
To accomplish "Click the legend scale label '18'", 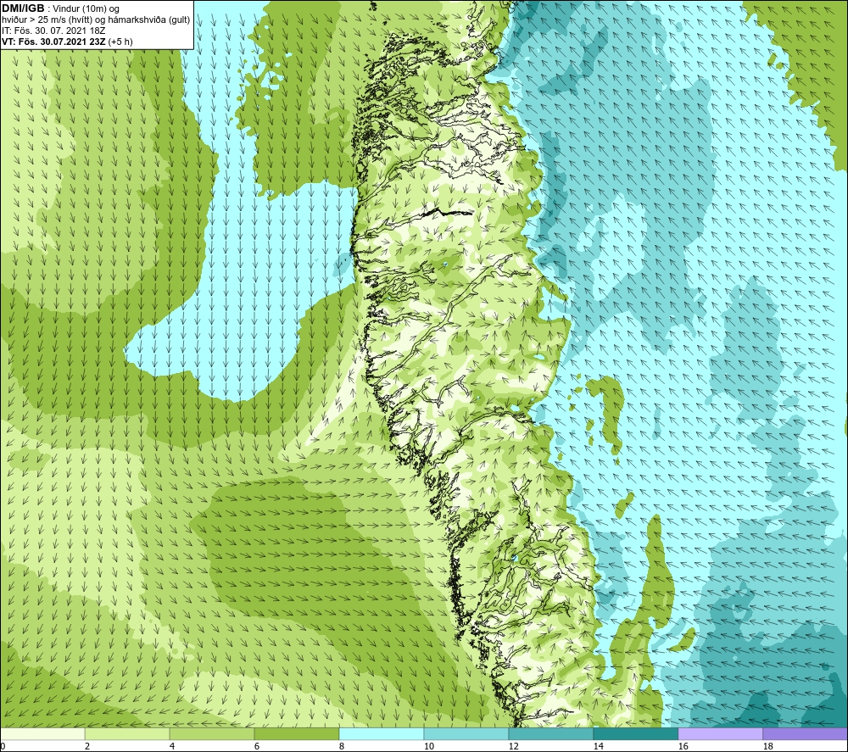I will point(768,747).
